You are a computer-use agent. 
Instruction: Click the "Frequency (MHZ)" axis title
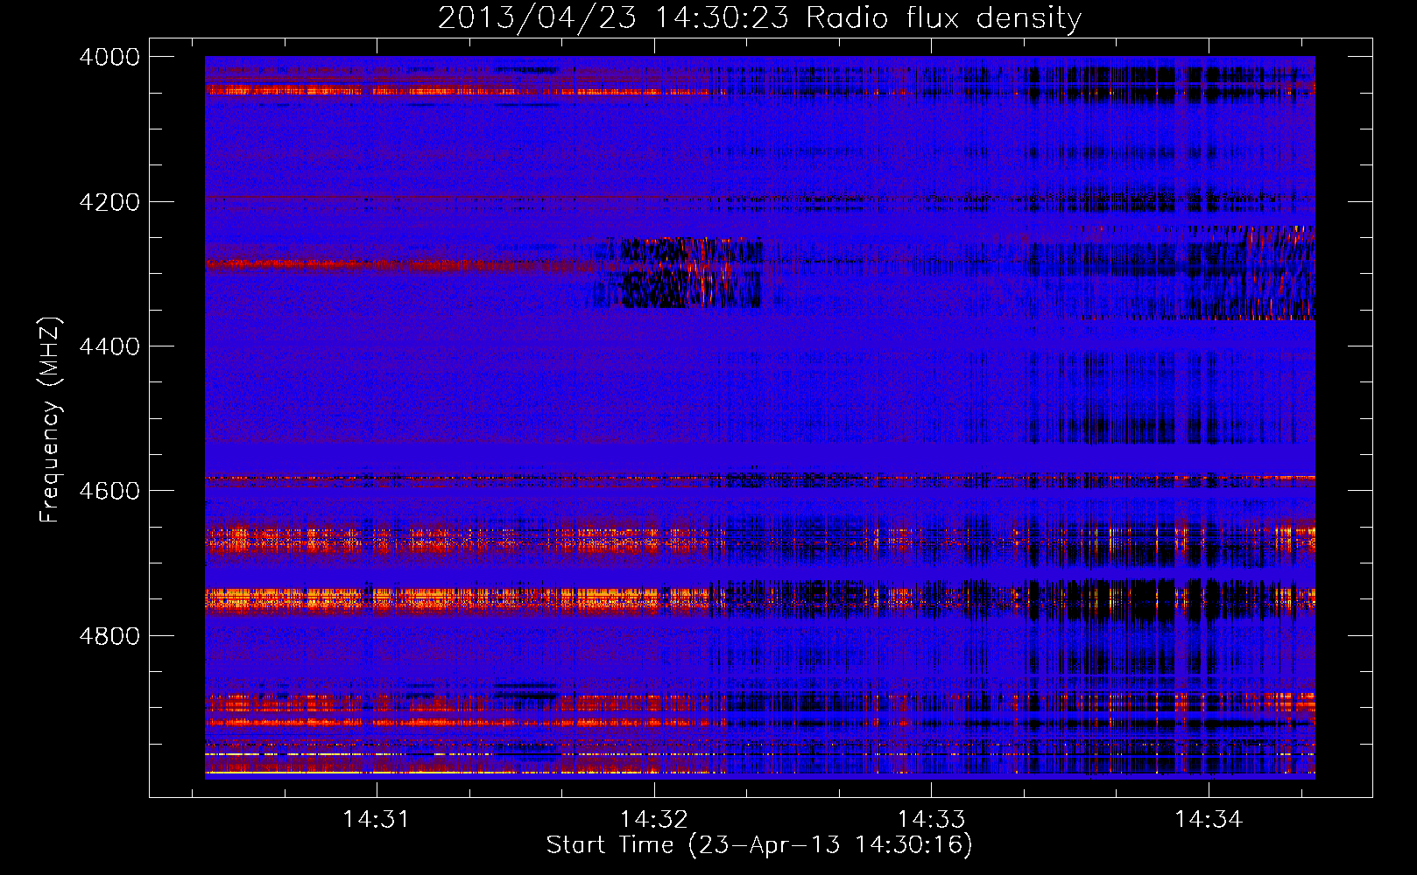(50, 419)
